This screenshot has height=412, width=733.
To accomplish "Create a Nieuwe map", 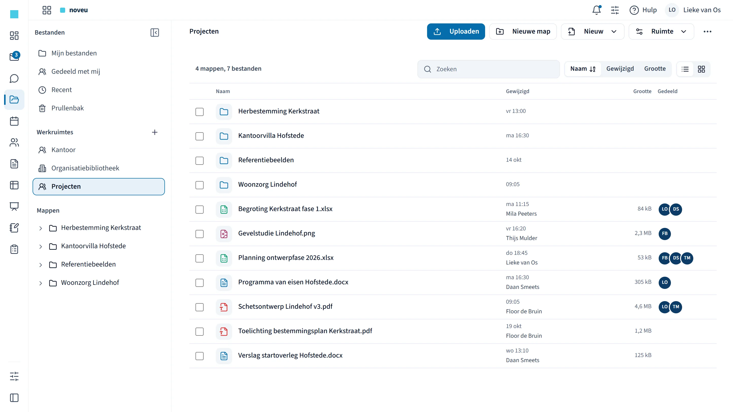I will click(523, 32).
